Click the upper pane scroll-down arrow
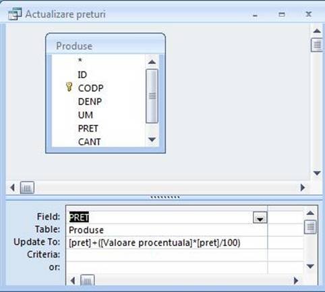The height and width of the screenshot is (292, 325). (317, 173)
